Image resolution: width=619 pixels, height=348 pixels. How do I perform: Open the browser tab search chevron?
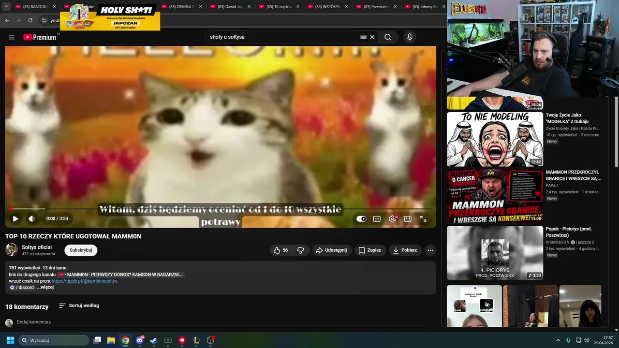pos(6,7)
